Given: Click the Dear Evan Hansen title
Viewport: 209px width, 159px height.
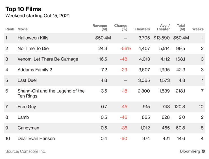Looking at the screenshot, I should [36, 139].
